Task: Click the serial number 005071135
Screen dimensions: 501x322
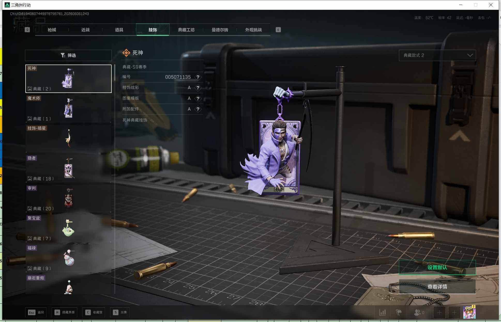Action: (178, 77)
